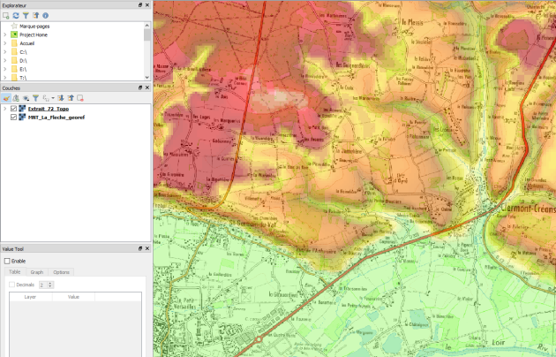This screenshot has height=357, width=556.
Task: Open Explorateur filter browser funnel icon
Action: (x=26, y=16)
